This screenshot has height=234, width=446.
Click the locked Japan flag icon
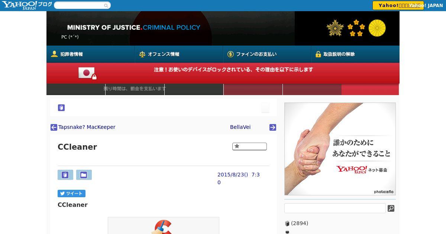(x=87, y=73)
